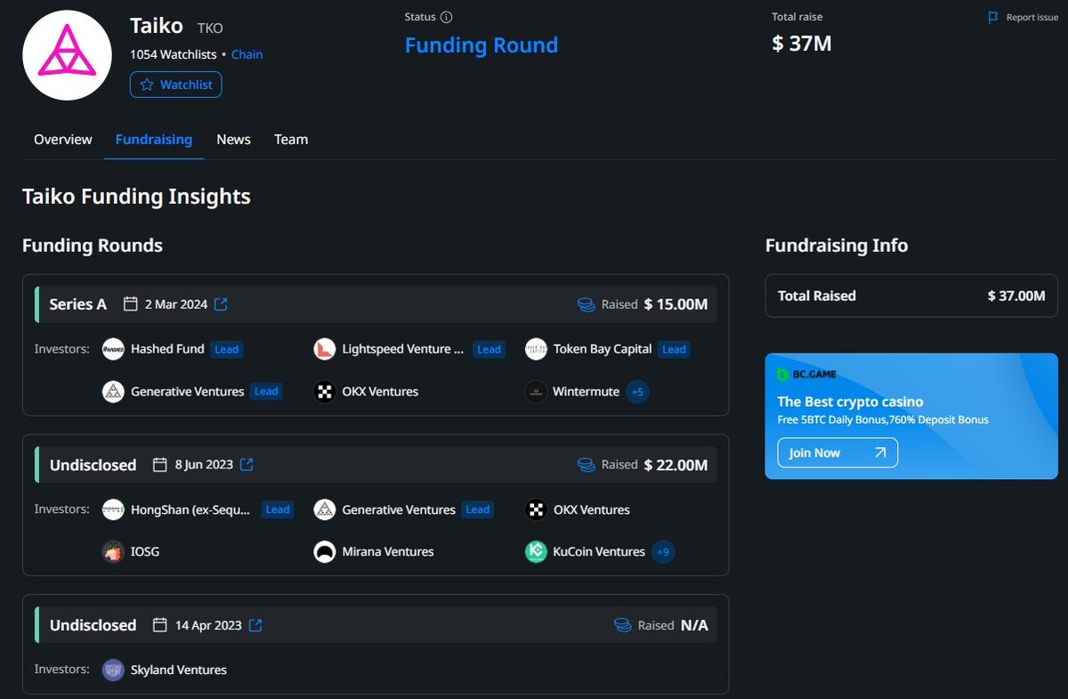Click the 2 Mar 2024 date

click(176, 305)
